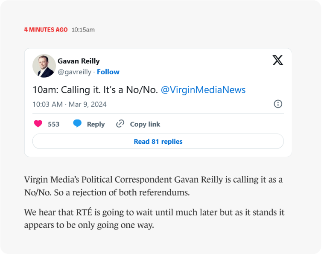Image resolution: width=324 pixels, height=256 pixels.
Task: Click Gavan Reilly's profile avatar
Action: click(44, 66)
